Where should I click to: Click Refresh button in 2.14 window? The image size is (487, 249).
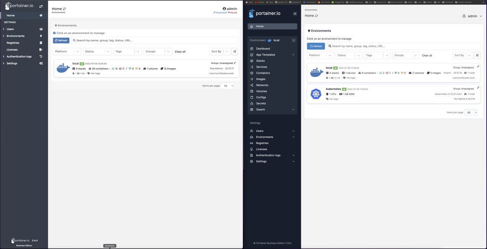click(x=61, y=40)
